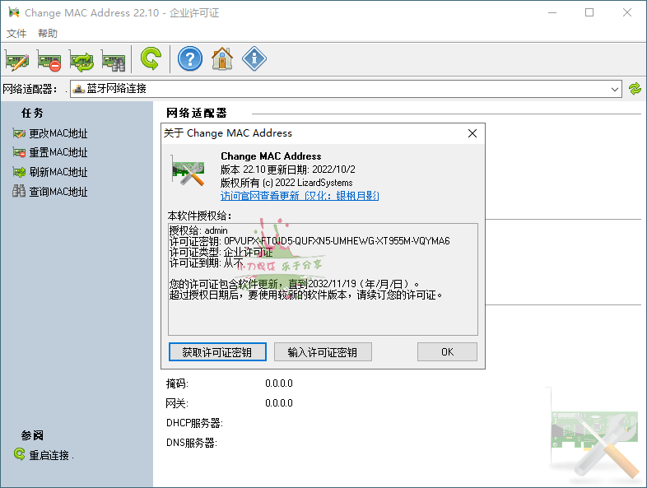Click the blue About info diamond icon

254,59
